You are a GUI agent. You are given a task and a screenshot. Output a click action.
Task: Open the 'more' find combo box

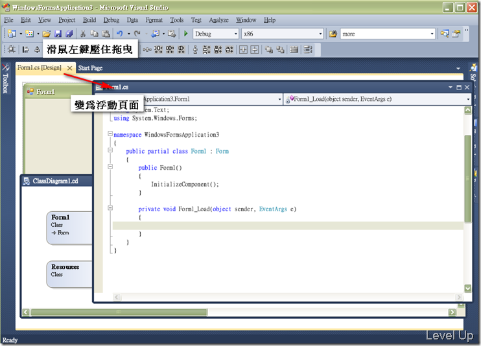388,34
